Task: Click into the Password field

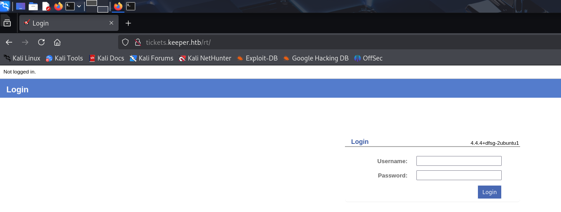Action: pos(459,175)
